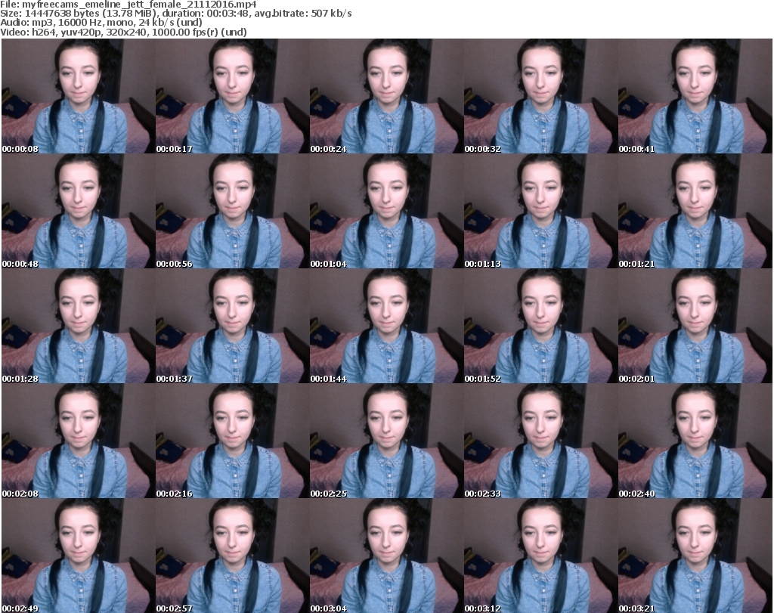Screen dimensions: 774x613
Task: Choose the frame marked 00:03:04
Action: click(386, 556)
